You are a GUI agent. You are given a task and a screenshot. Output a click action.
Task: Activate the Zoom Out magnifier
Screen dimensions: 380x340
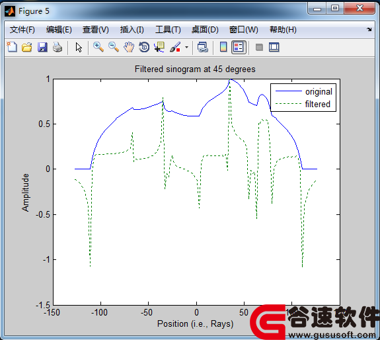[114, 47]
